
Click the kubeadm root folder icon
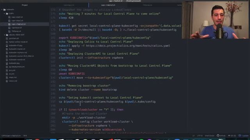click(4, 10)
